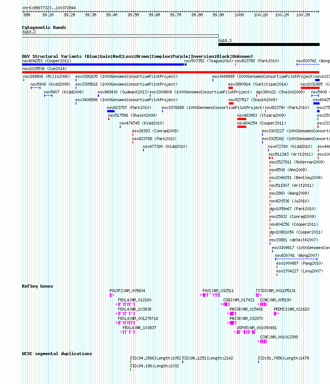The width and height of the screenshot is (330, 384).
Task: Click the RefSeq Genes track title
Action: pyautogui.click(x=37, y=286)
